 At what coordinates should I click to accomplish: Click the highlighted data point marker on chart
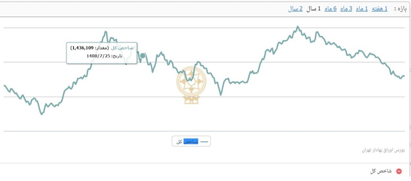142,55
